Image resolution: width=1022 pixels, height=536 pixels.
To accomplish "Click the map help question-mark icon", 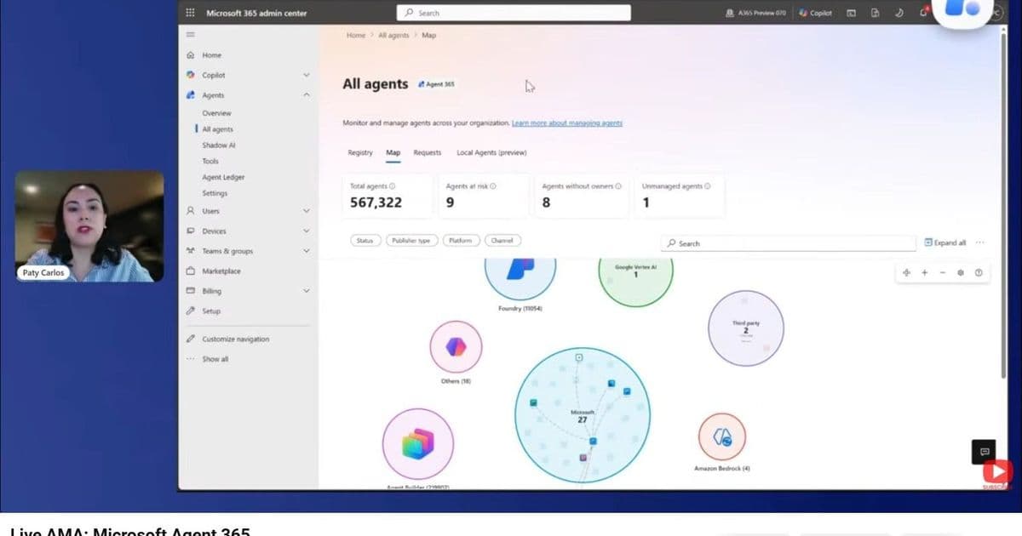I will [x=979, y=273].
